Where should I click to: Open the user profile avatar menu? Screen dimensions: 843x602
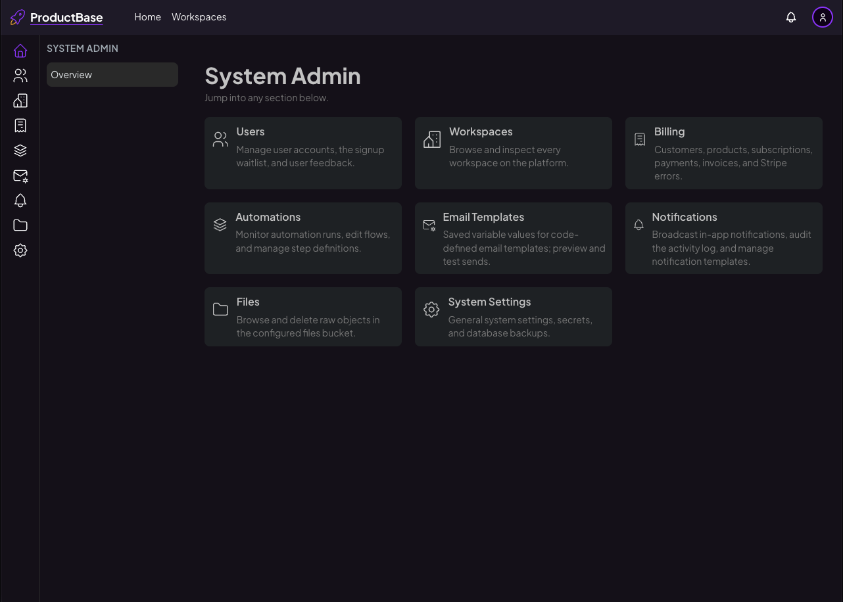823,17
